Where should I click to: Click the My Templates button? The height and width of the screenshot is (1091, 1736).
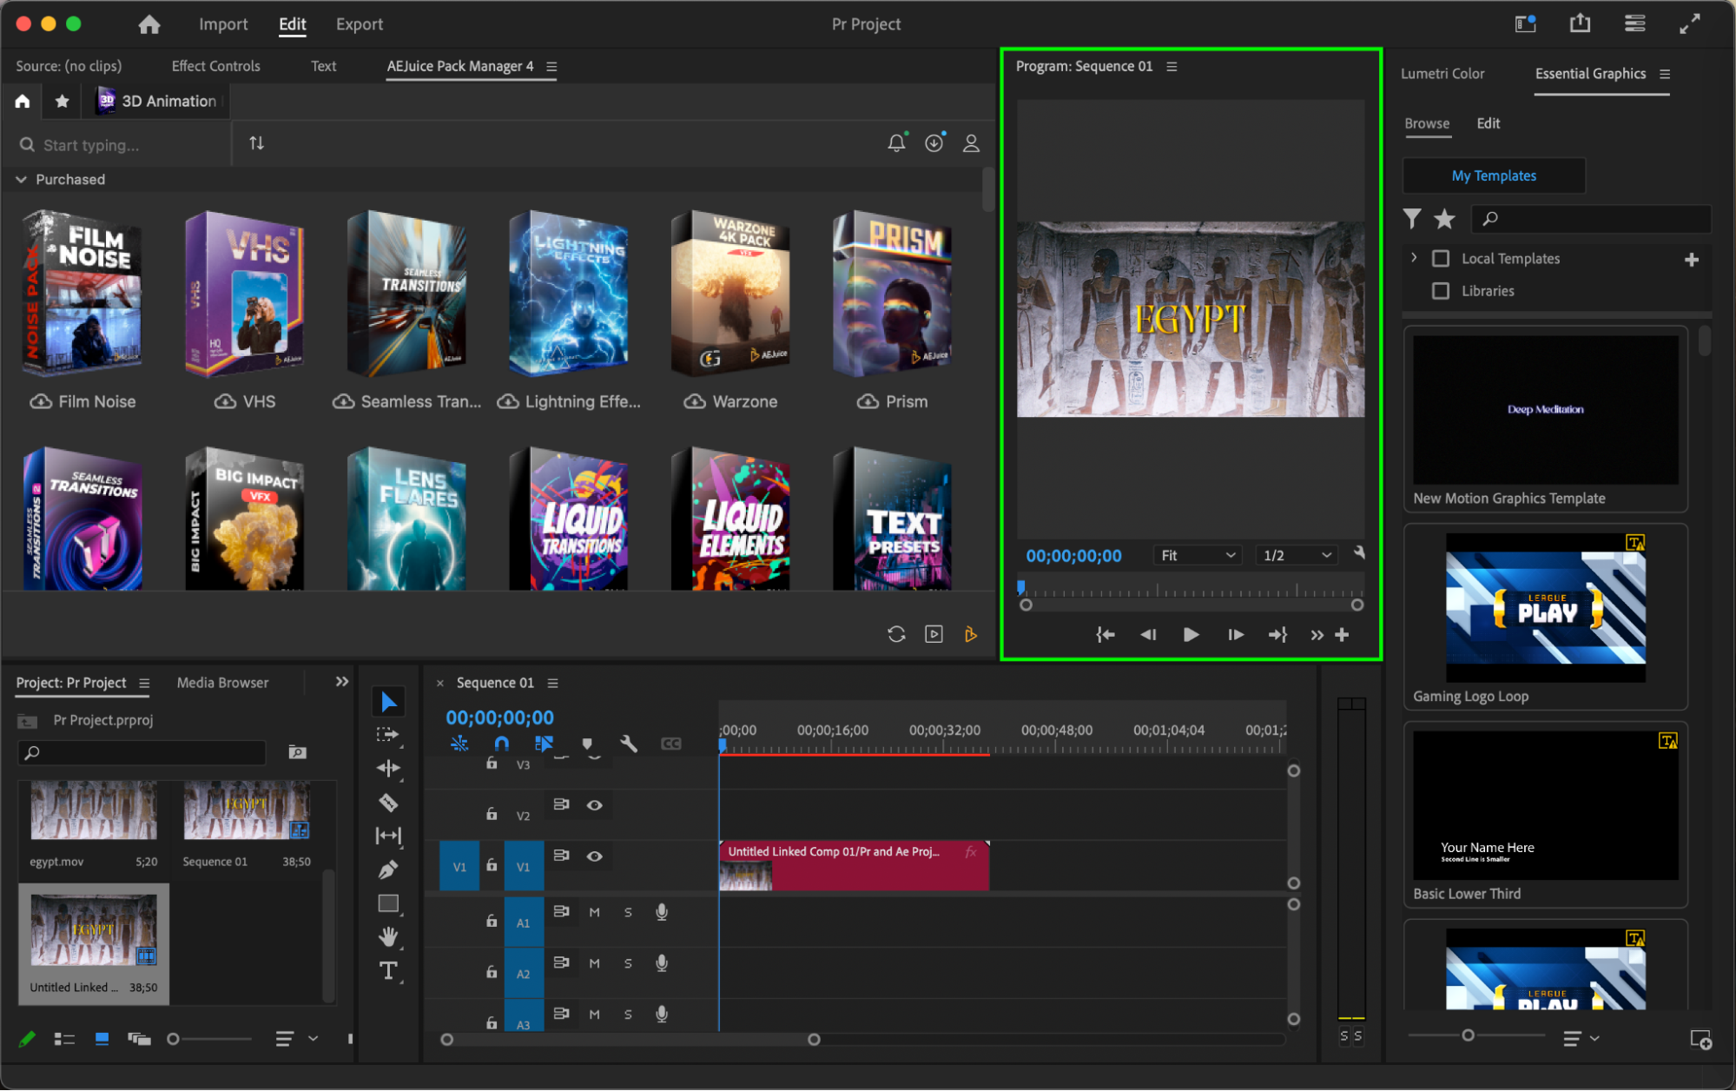click(1493, 175)
